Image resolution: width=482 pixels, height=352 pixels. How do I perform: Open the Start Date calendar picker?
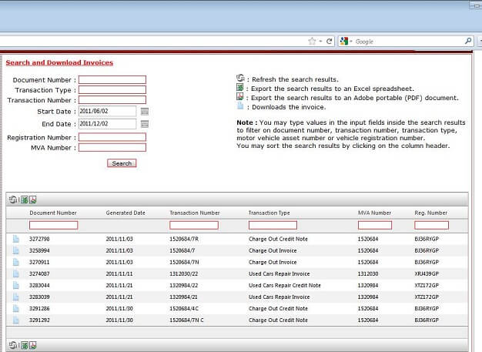click(145, 111)
